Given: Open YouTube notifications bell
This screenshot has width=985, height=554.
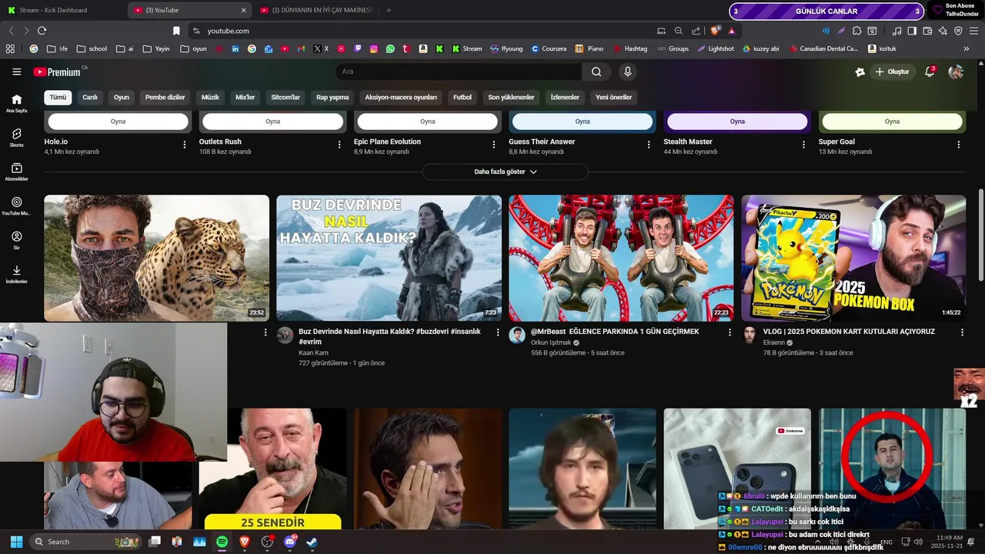Looking at the screenshot, I should coord(930,72).
